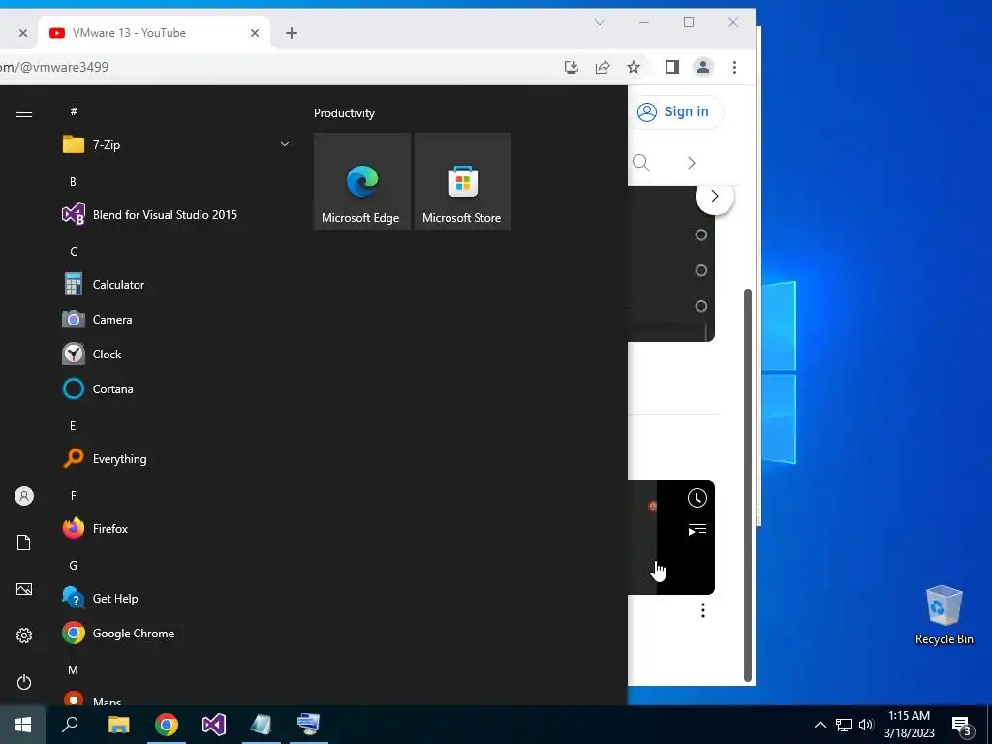Search the YouTube channel with magnifier
Viewport: 992px width, 744px height.
[641, 163]
